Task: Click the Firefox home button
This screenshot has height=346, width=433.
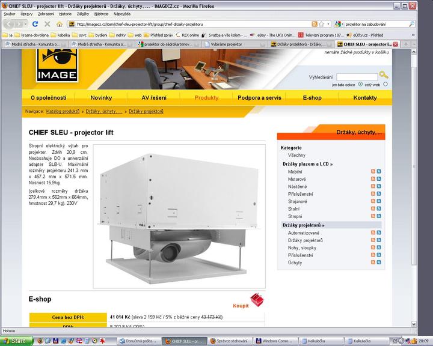Action: (60, 24)
